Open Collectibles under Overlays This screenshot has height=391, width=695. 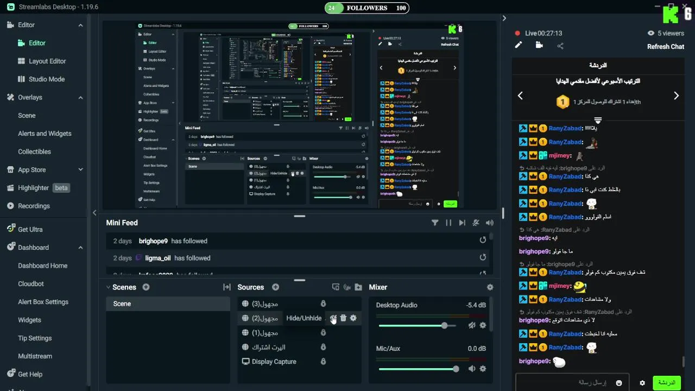pyautogui.click(x=34, y=152)
